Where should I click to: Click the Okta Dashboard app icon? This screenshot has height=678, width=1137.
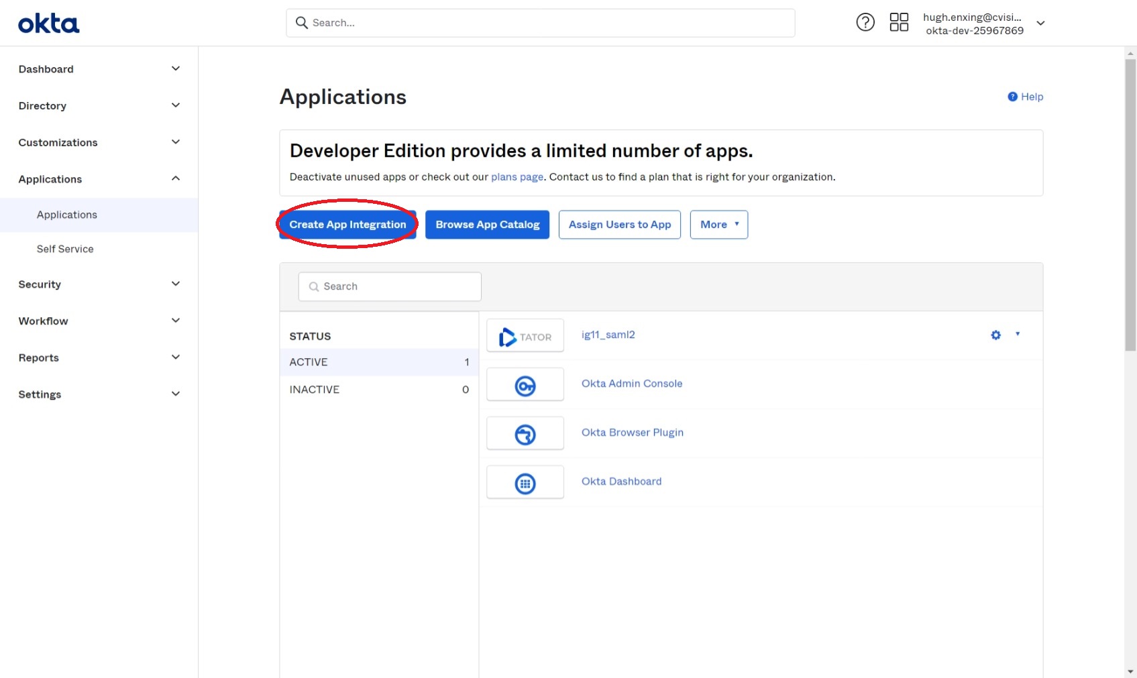[525, 483]
